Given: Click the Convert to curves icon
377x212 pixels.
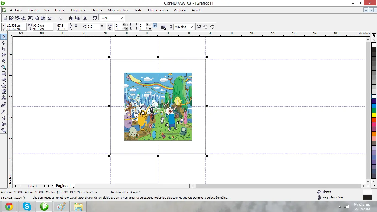Looking at the screenshot, I should point(213,27).
